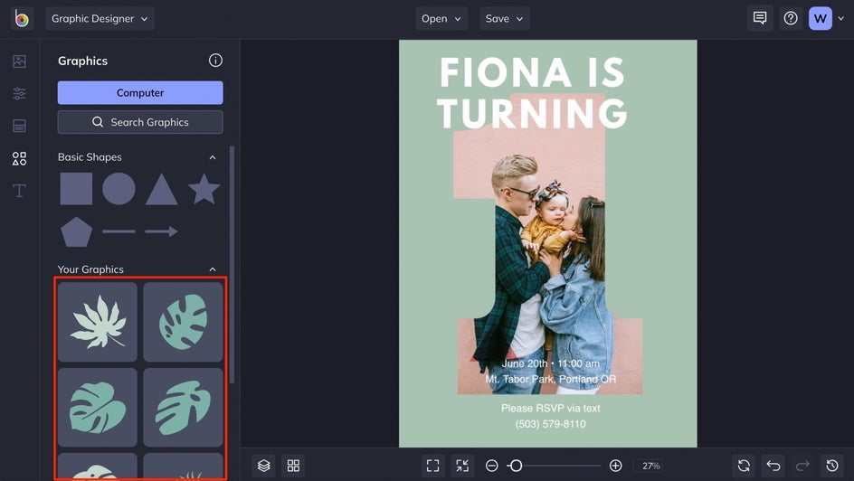
Task: Add the triangle basic shape
Action: 161,189
